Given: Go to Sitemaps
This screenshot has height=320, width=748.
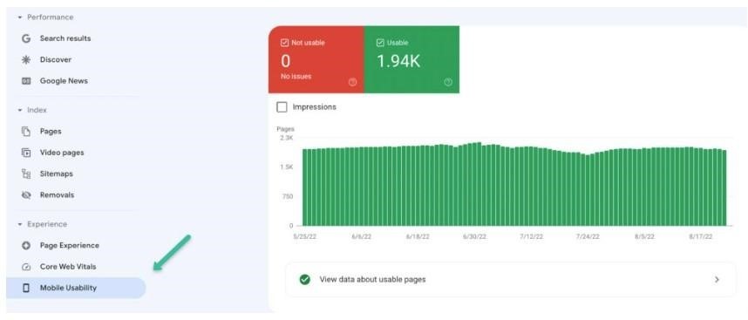Looking at the screenshot, I should pyautogui.click(x=57, y=174).
